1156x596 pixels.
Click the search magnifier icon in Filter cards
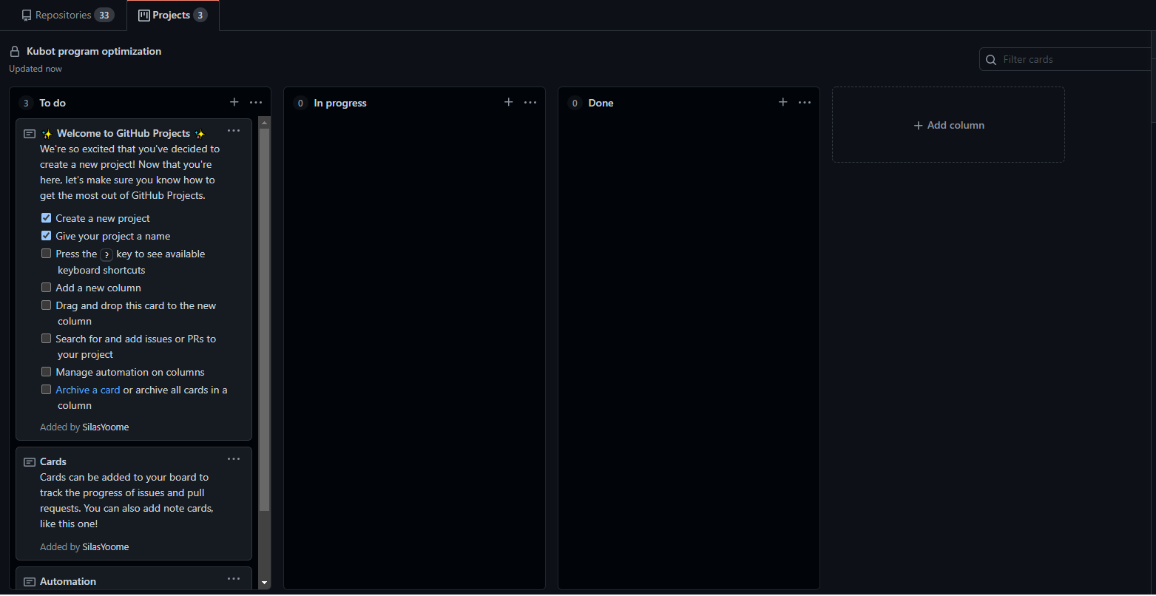[x=992, y=60]
